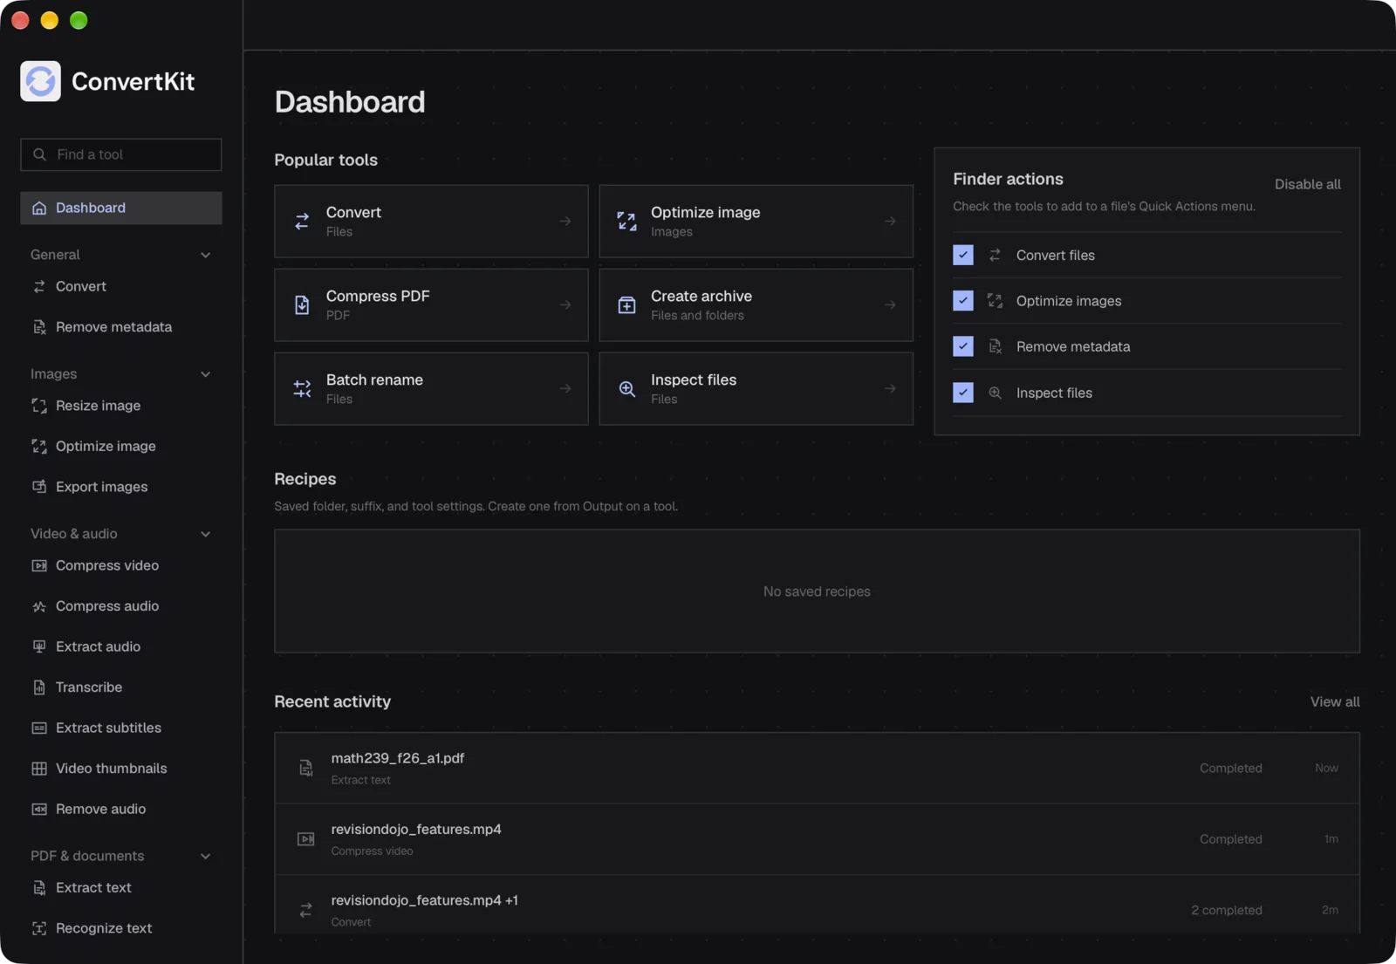Click the math239_f26_a1.pdf activity row icon
This screenshot has width=1396, height=964.
point(306,768)
